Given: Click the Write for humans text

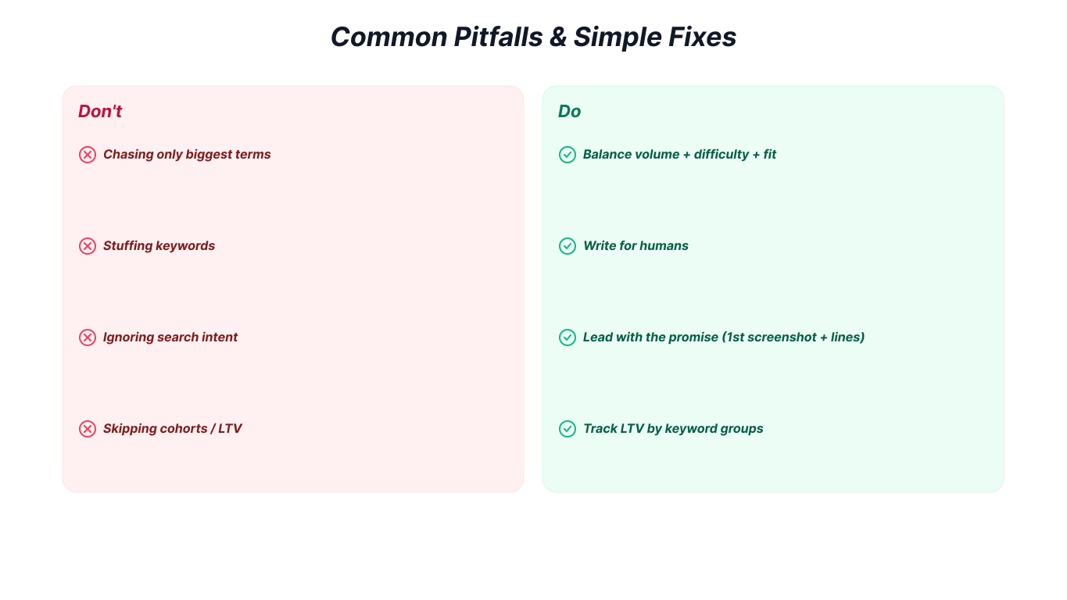Looking at the screenshot, I should point(636,246).
